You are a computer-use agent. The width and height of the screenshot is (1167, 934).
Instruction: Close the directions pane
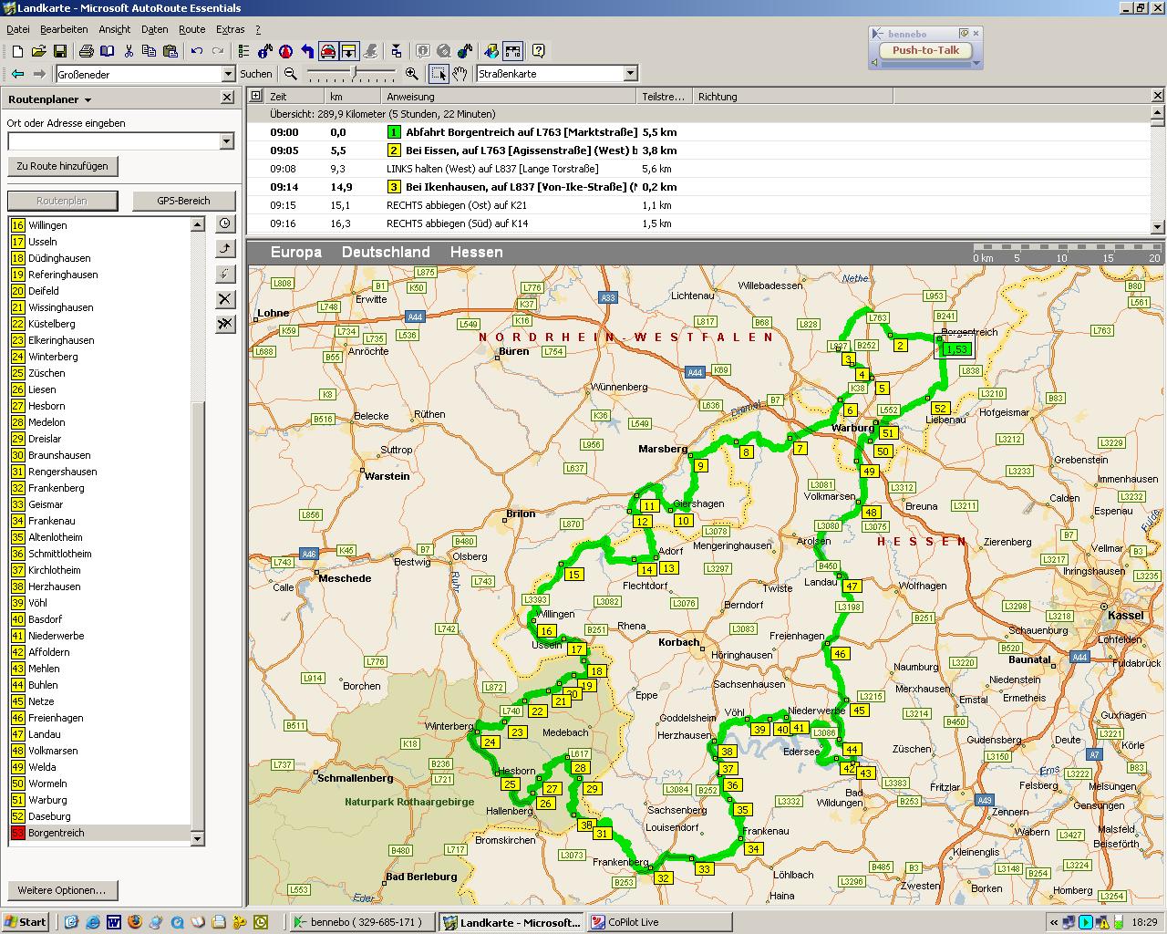coord(1158,95)
